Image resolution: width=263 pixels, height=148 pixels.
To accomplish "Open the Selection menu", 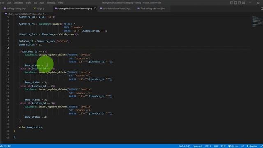I will click(x=18, y=3).
